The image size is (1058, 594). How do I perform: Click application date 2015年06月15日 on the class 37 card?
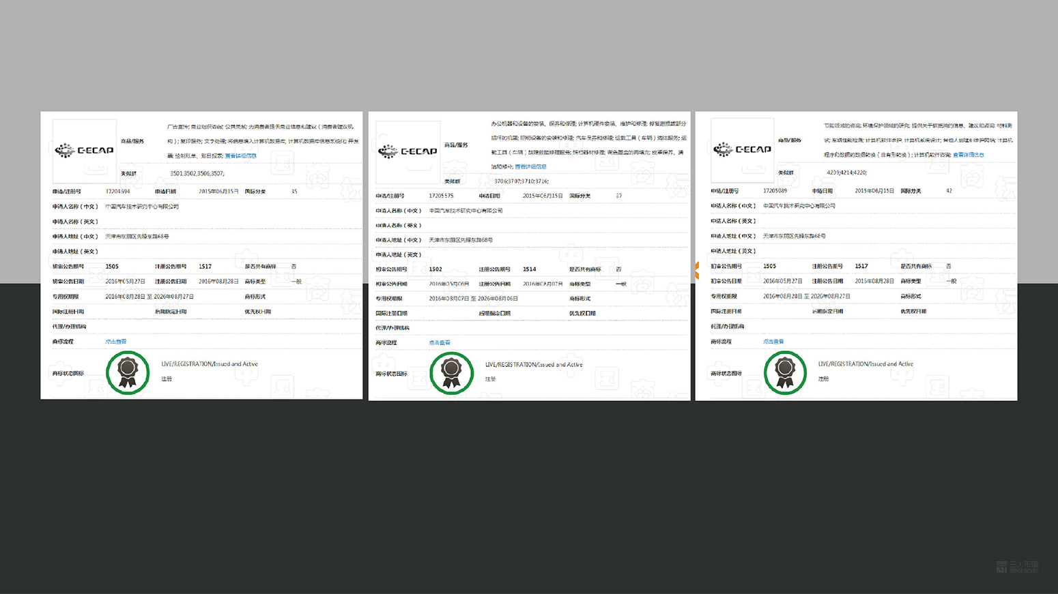[x=543, y=196]
